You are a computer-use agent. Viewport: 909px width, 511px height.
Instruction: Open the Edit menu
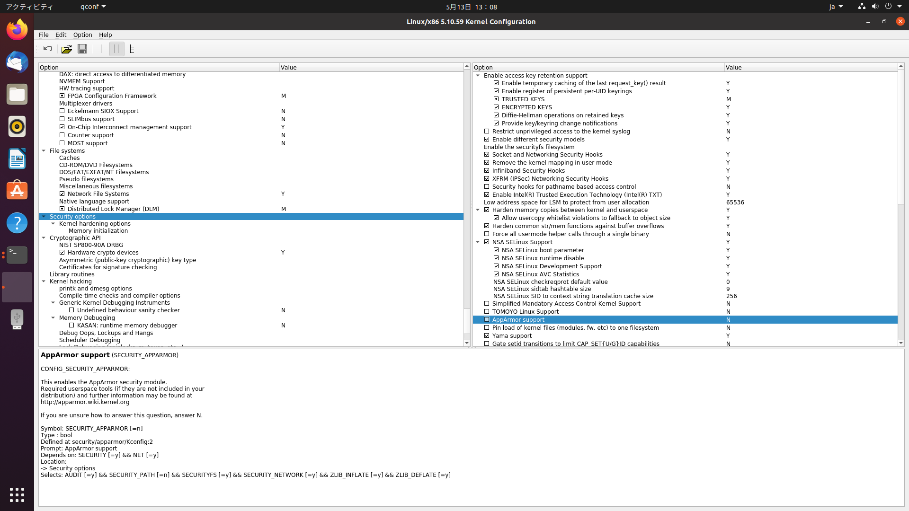(61, 35)
